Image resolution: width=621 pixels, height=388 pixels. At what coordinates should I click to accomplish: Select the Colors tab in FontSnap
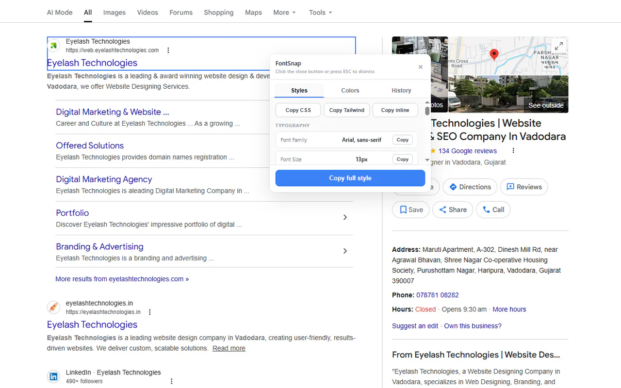point(350,91)
